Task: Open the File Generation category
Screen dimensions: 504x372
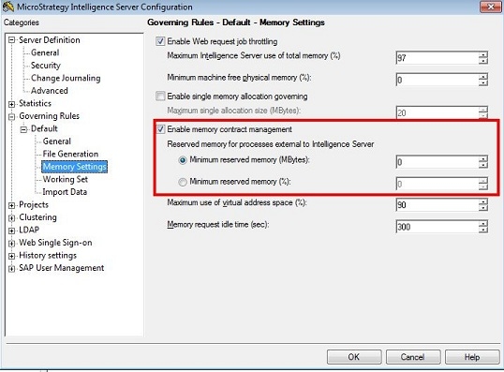Action: (x=70, y=154)
